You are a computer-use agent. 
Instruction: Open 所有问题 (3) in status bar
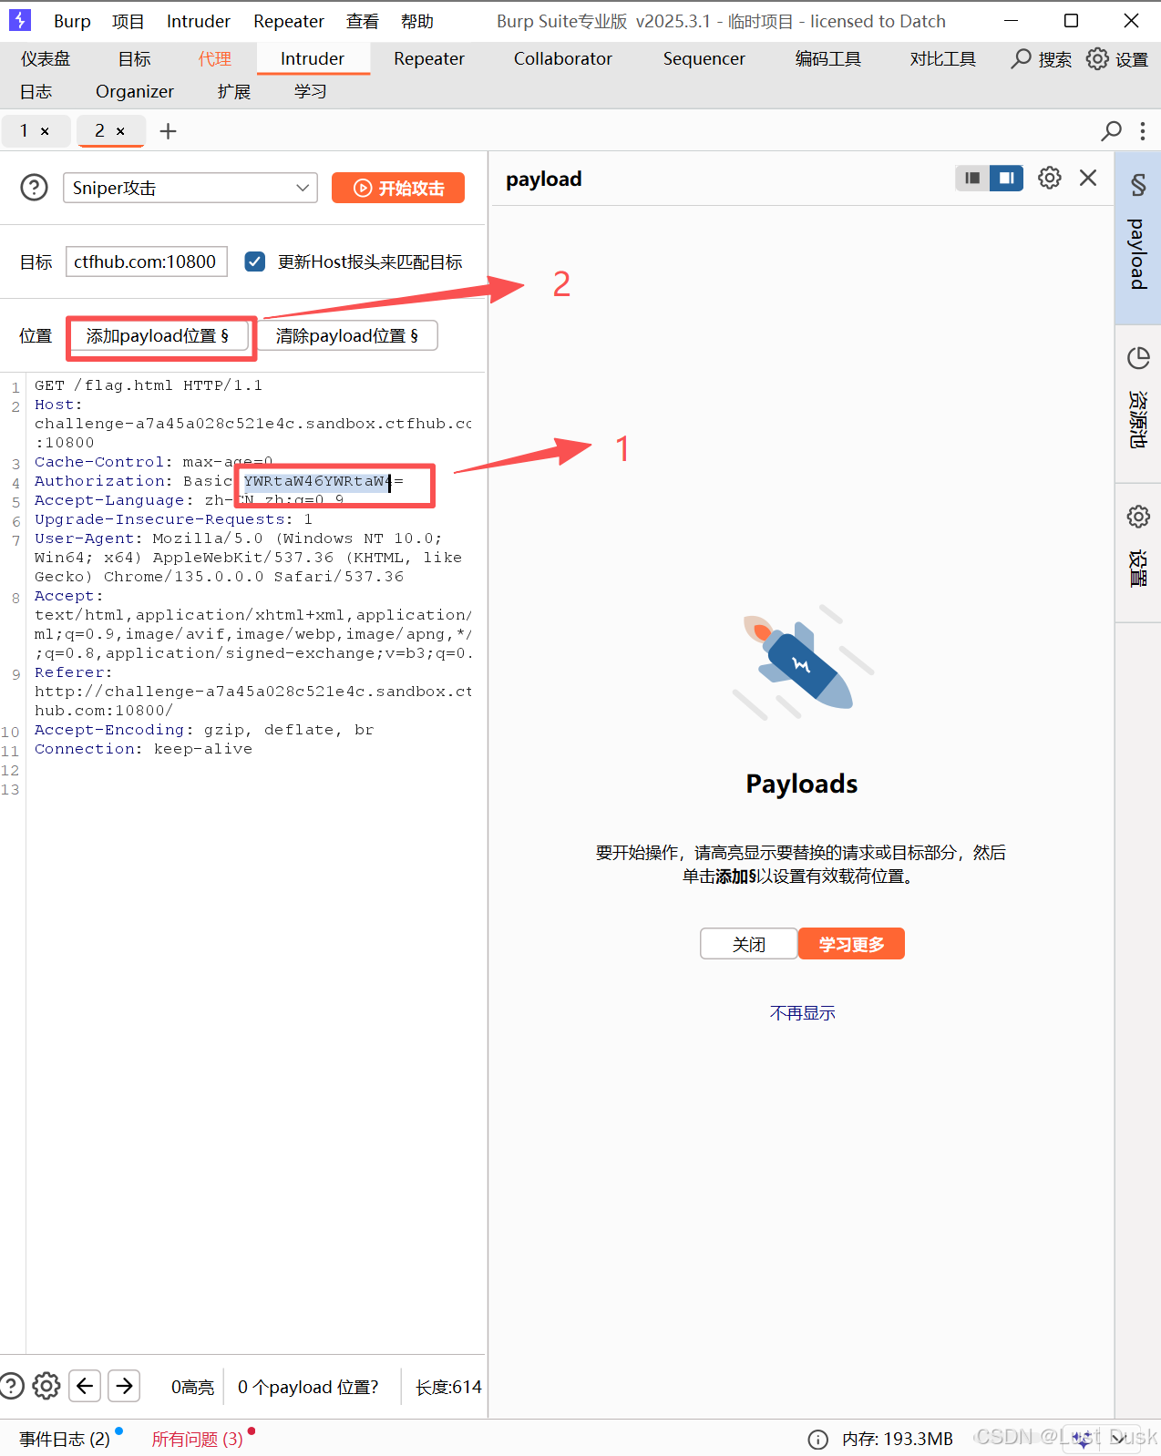pyautogui.click(x=198, y=1439)
